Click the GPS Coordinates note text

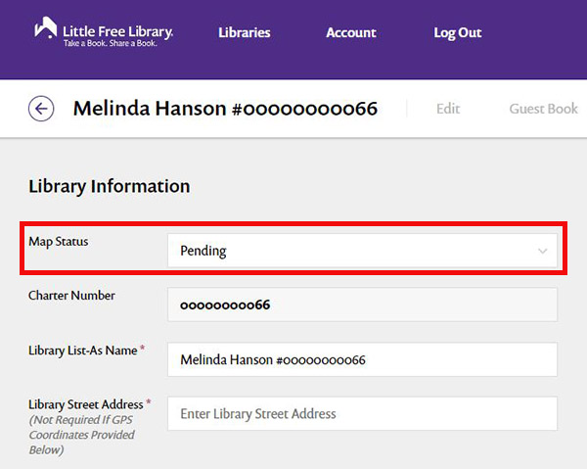coord(81,435)
